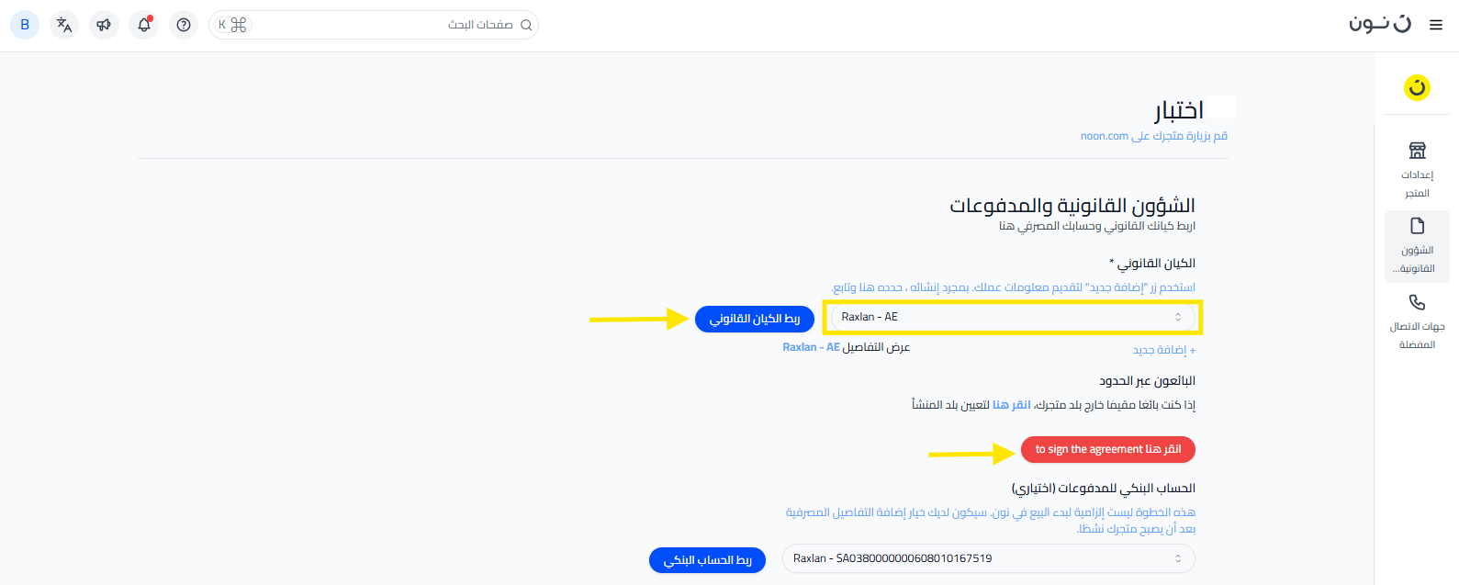
Task: Click the الشؤون القانونية والمدفوعات heading
Action: point(1072,205)
